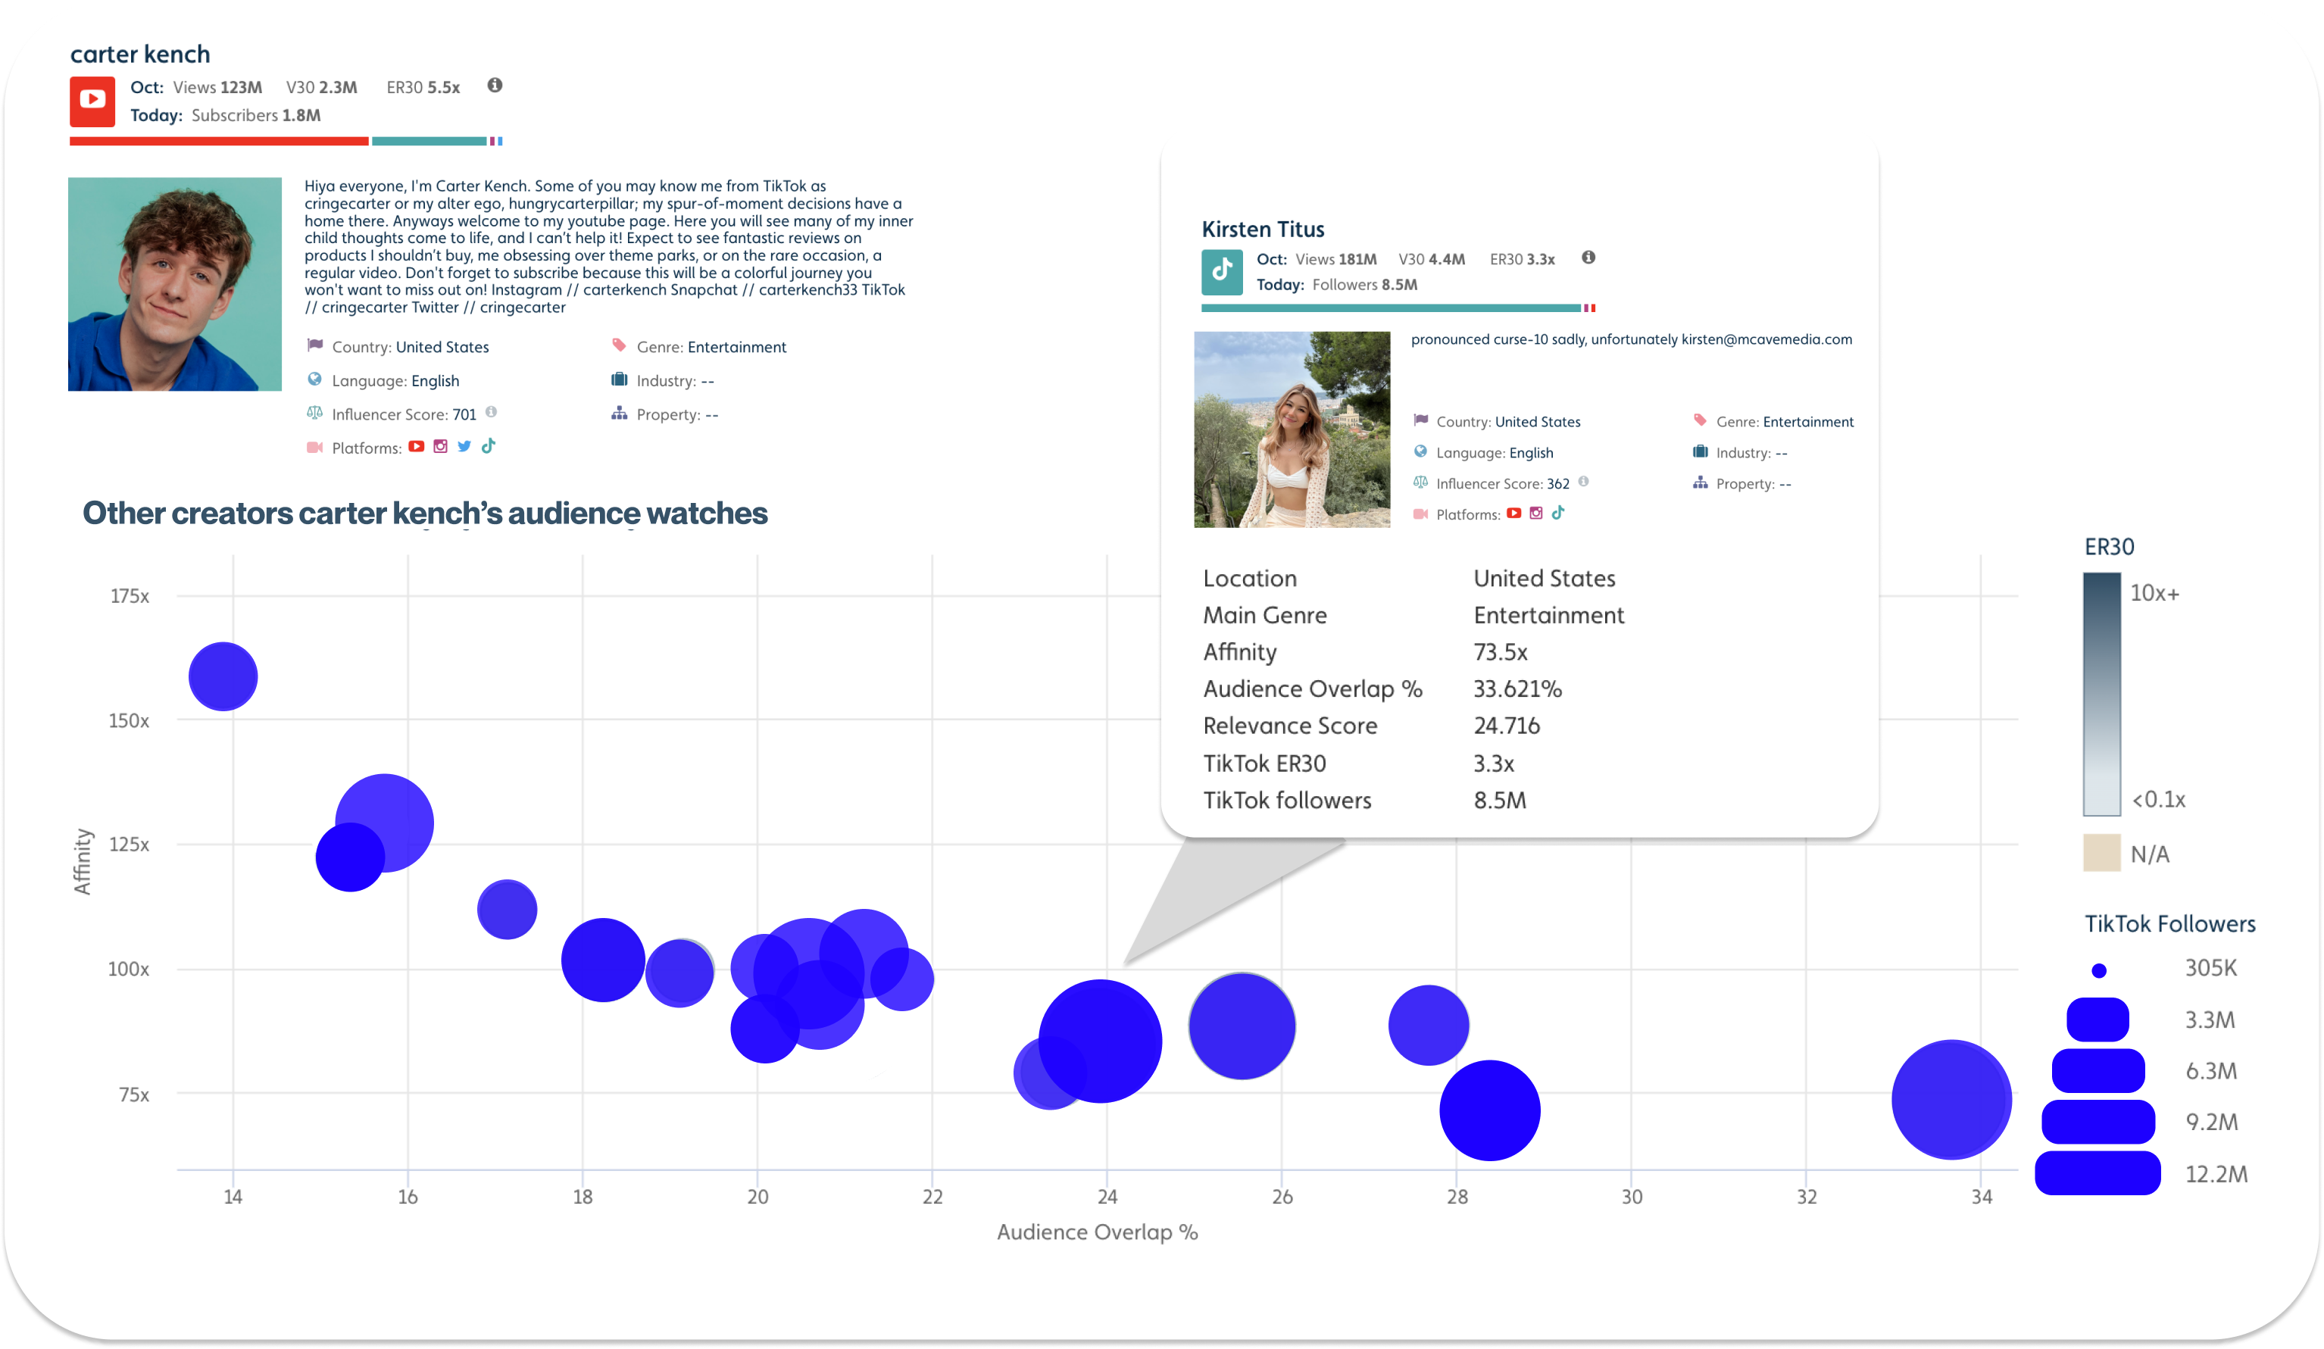The height and width of the screenshot is (1349, 2324).
Task: Click the ER30 gradient color scale bar
Action: click(x=2101, y=695)
